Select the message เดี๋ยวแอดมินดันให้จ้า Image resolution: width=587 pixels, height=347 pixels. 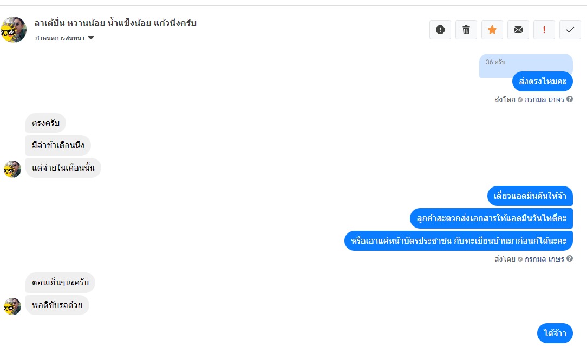tap(530, 196)
